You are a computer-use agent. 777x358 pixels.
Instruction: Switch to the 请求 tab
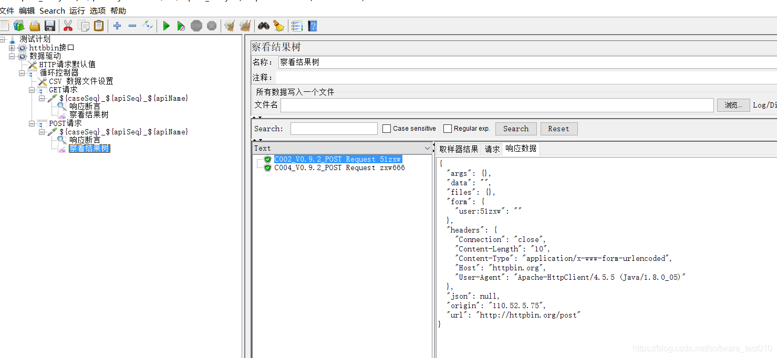tap(492, 149)
